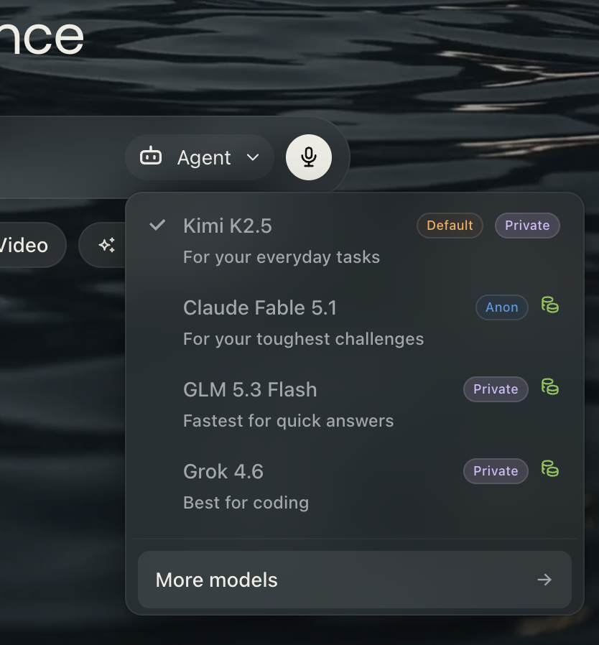
Task: Click the microphone voice input button
Action: pyautogui.click(x=309, y=157)
